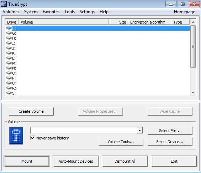This screenshot has width=201, height=173.
Task: Click the drive list scroll-down arrow
Action: coord(193,92)
